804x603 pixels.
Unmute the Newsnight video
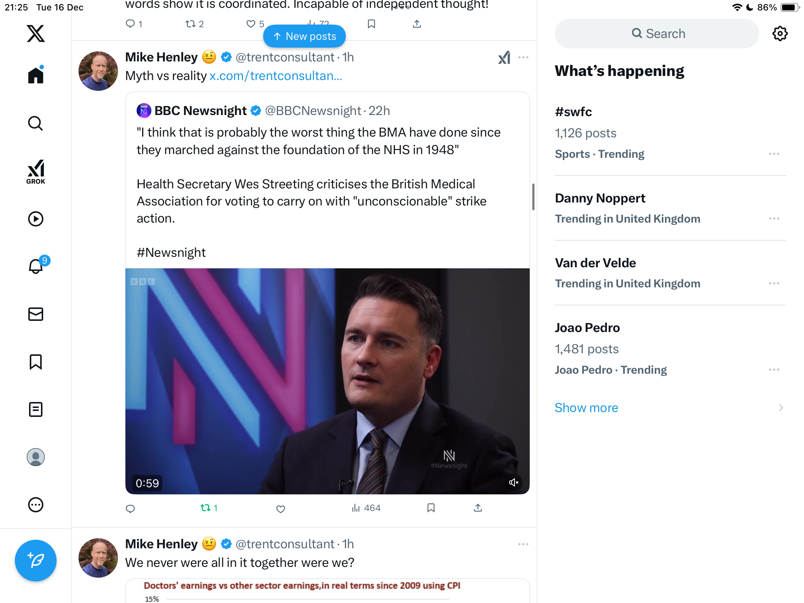[513, 482]
